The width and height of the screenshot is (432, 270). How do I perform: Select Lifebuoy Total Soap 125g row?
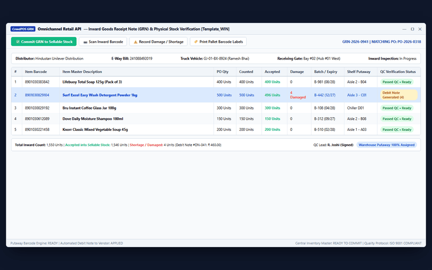pos(216,82)
